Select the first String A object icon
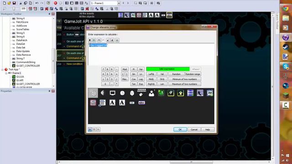 (112, 102)
